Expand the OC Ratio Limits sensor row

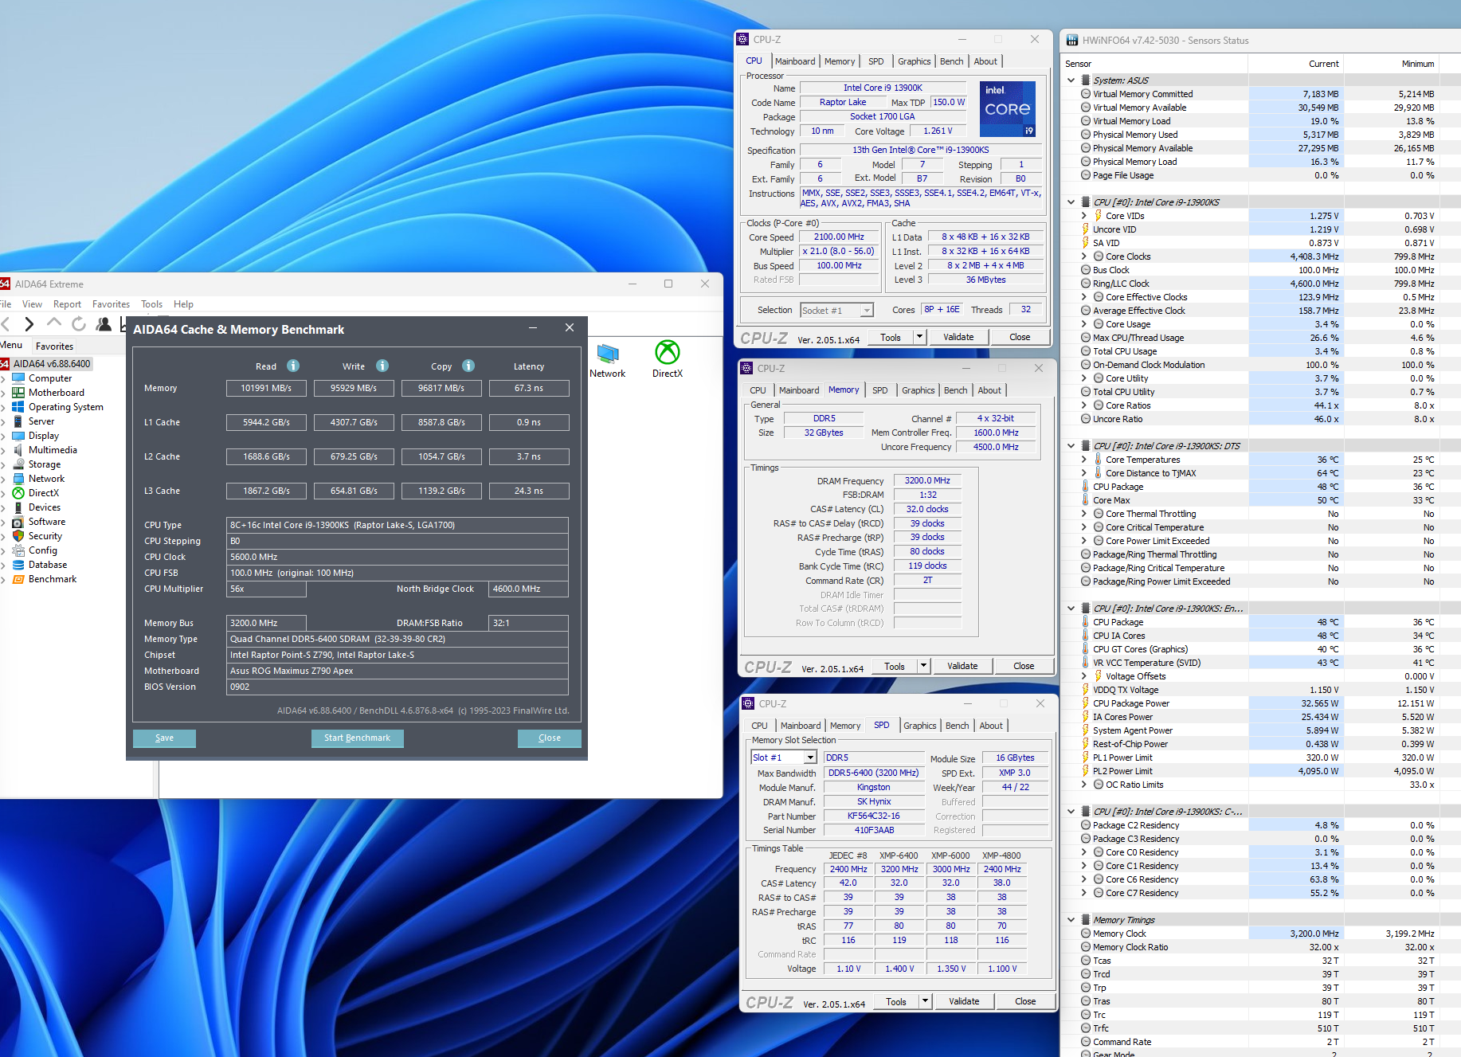[1084, 785]
